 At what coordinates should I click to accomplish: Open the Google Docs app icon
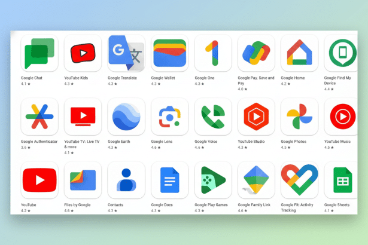[x=170, y=180]
